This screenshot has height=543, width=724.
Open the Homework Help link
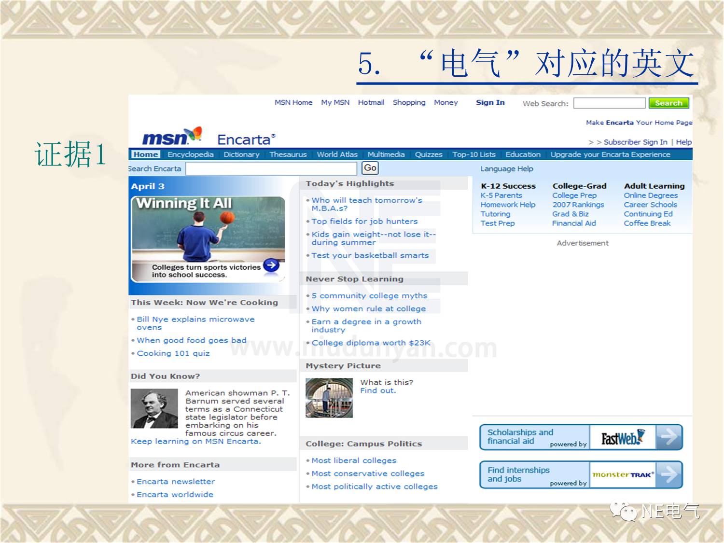[508, 205]
